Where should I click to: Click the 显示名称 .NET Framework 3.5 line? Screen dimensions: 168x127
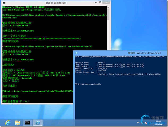point(36,73)
